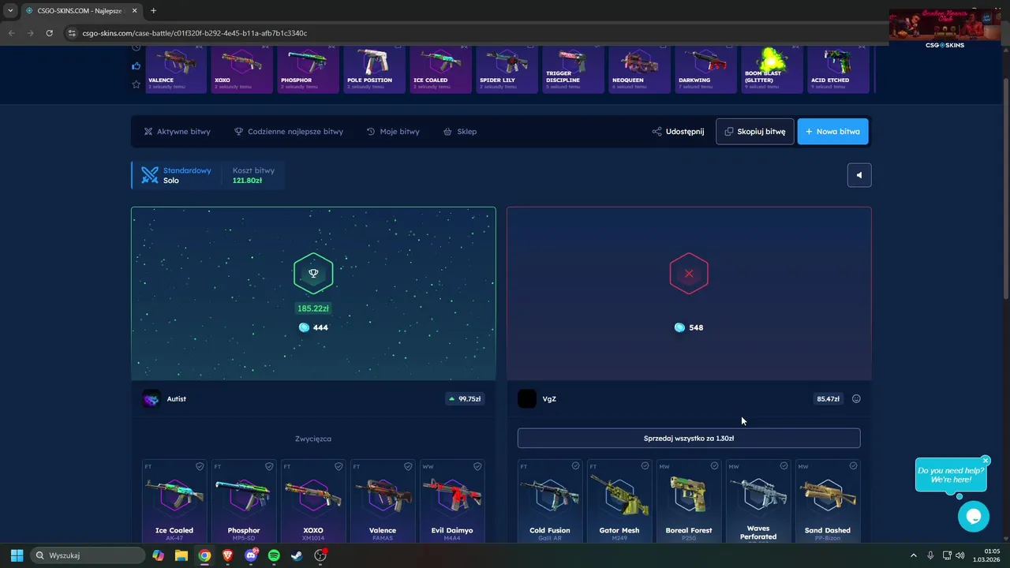Screen dimensions: 1010x568
Task: Show hidden system tray icons chevron
Action: [914, 555]
